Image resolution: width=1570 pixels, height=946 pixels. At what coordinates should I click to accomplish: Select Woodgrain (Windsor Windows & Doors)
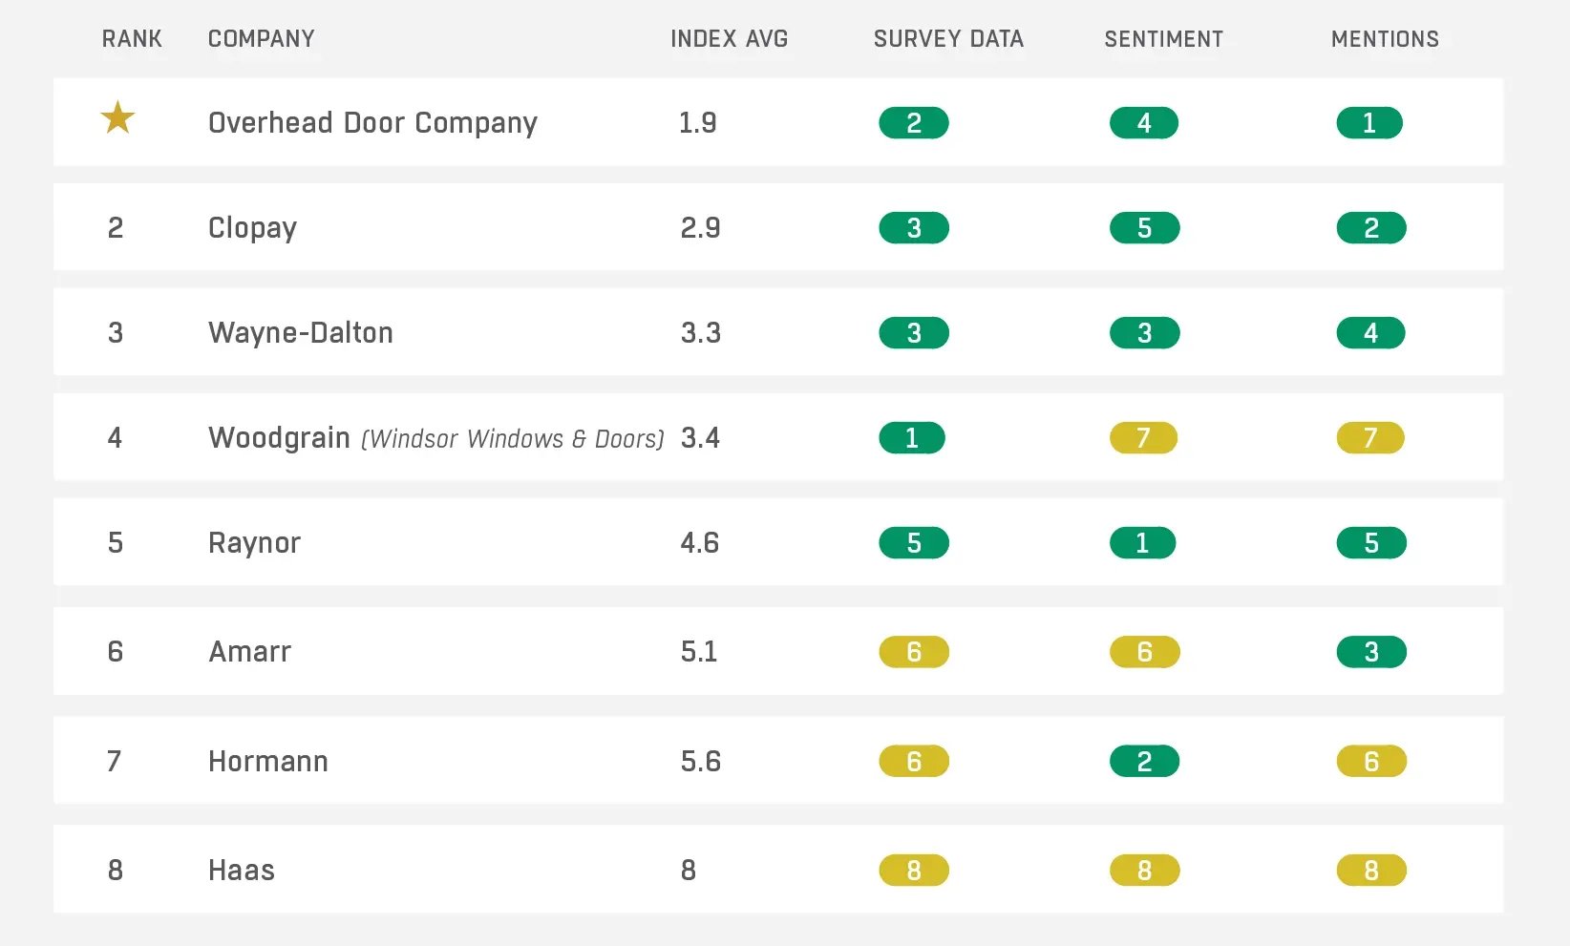(x=435, y=438)
